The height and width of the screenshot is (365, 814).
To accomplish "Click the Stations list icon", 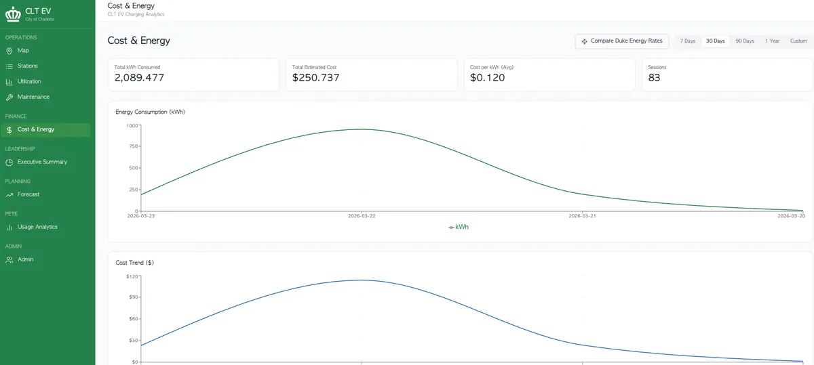I will pos(9,66).
